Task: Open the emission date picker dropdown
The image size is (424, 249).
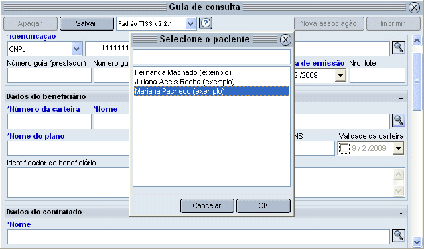Action: pyautogui.click(x=340, y=75)
